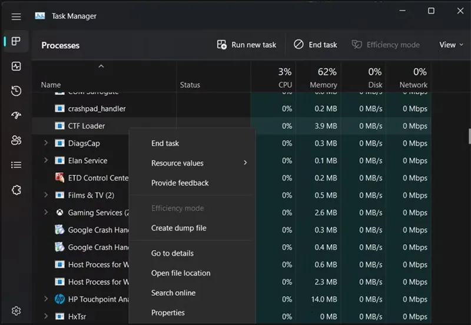Switch to the Performance page icon
This screenshot has height=325, width=471.
(16, 67)
